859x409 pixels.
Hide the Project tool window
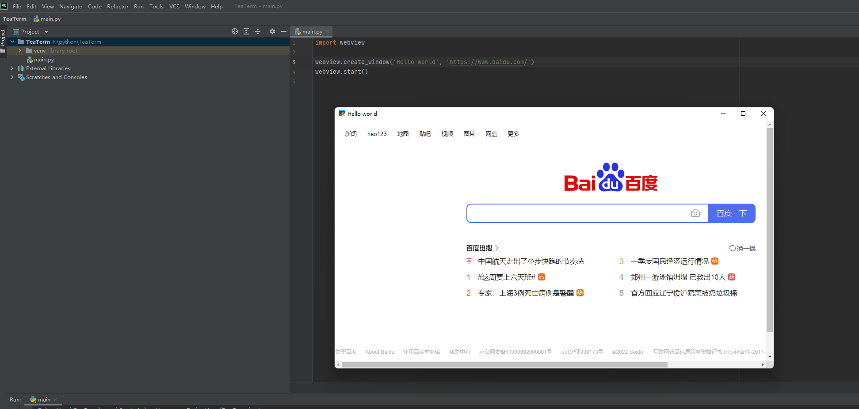284,31
